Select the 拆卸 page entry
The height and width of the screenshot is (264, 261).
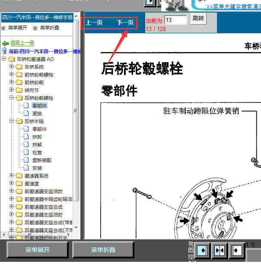coord(37,137)
